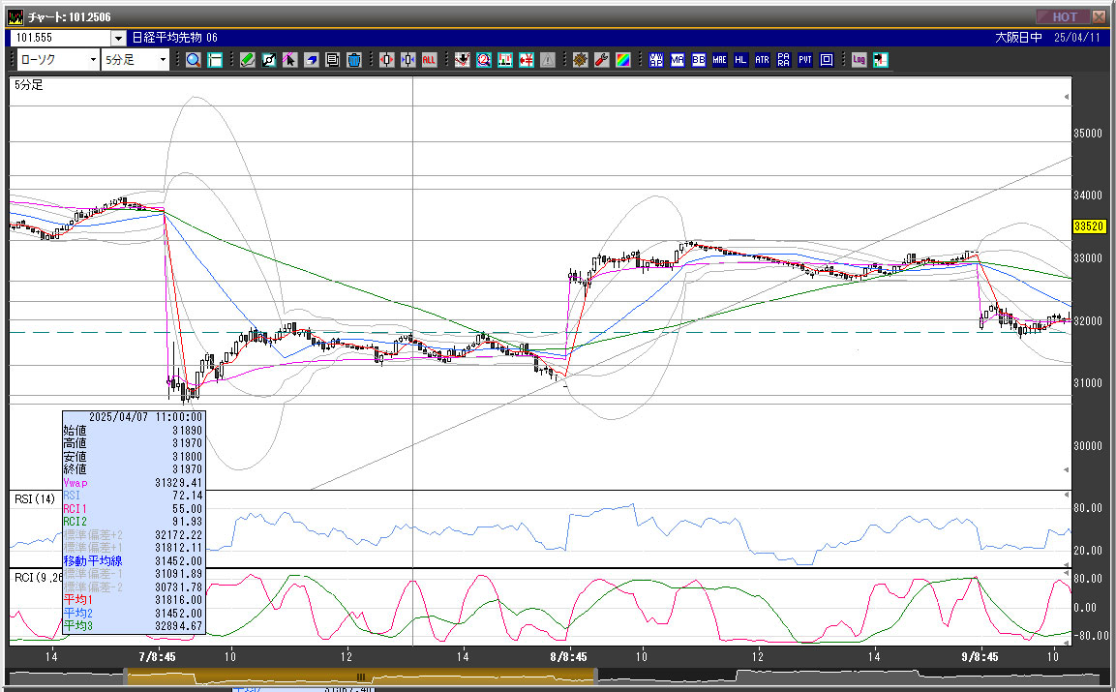Click the red wrench tool icon
1116x692 pixels.
click(601, 61)
